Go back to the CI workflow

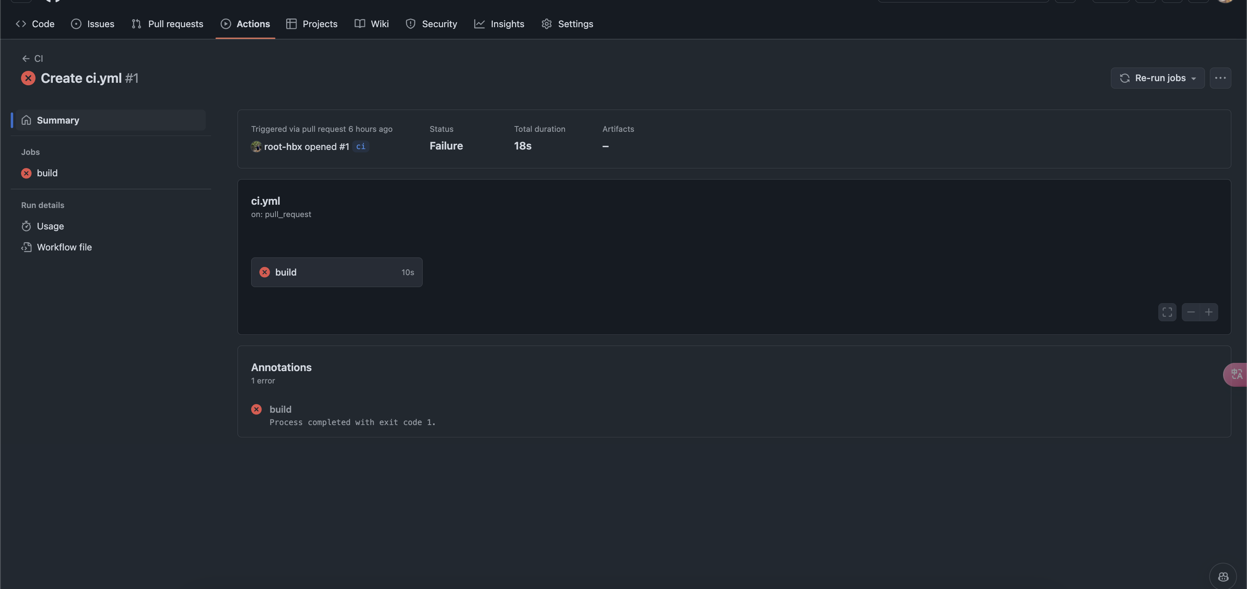33,58
